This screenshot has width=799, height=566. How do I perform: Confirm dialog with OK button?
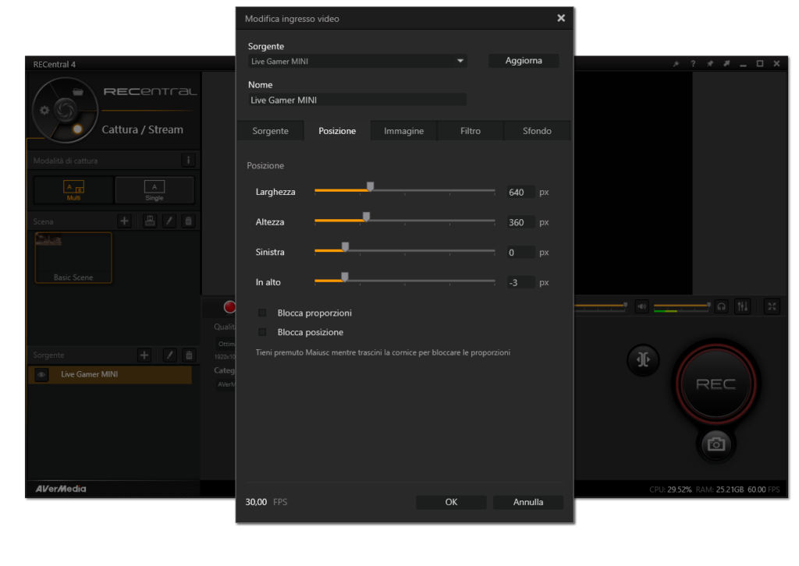[451, 502]
